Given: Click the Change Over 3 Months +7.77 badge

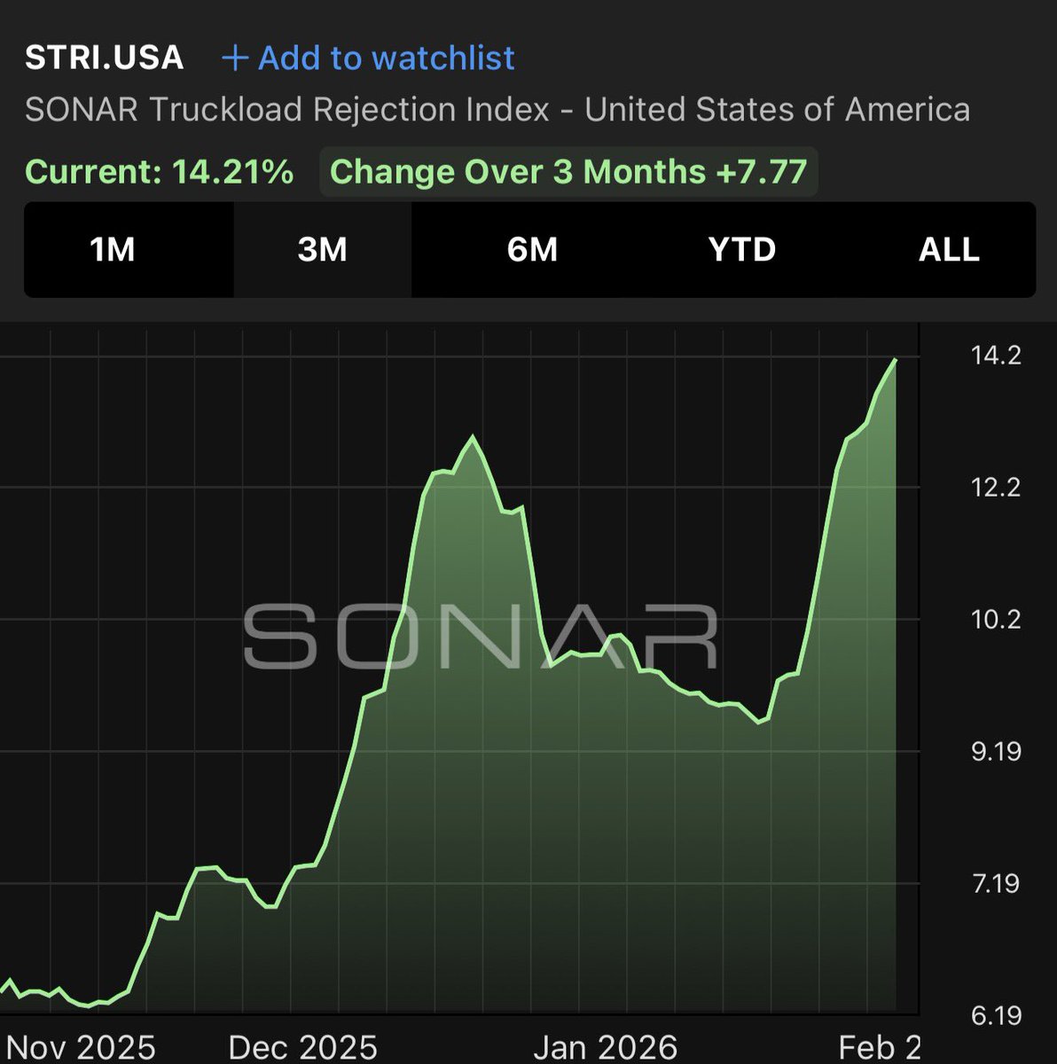Looking at the screenshot, I should pyautogui.click(x=568, y=171).
